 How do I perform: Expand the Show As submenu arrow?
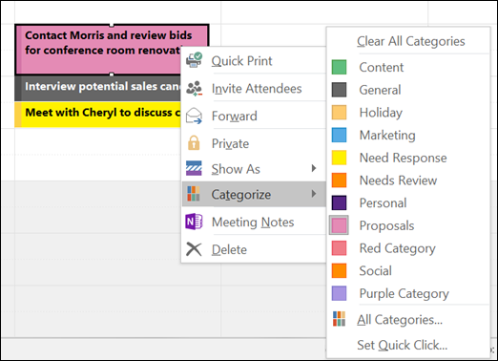coord(314,168)
